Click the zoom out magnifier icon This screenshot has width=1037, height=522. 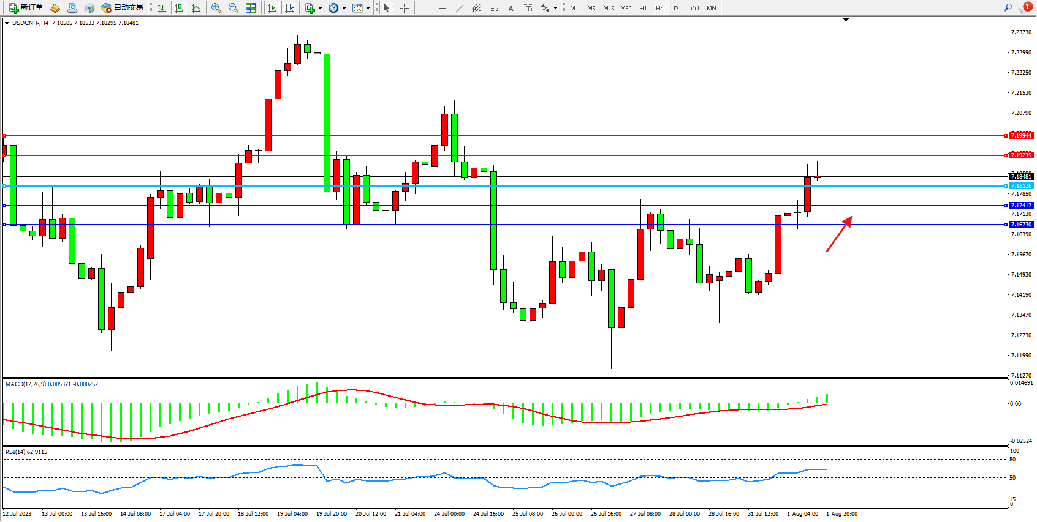(x=234, y=8)
